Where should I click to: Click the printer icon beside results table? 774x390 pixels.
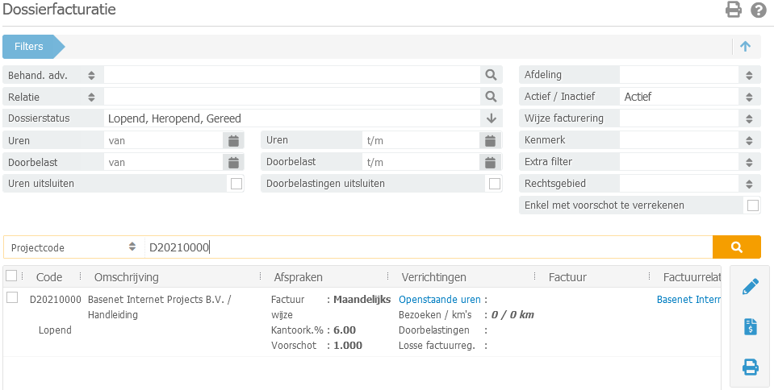(750, 367)
